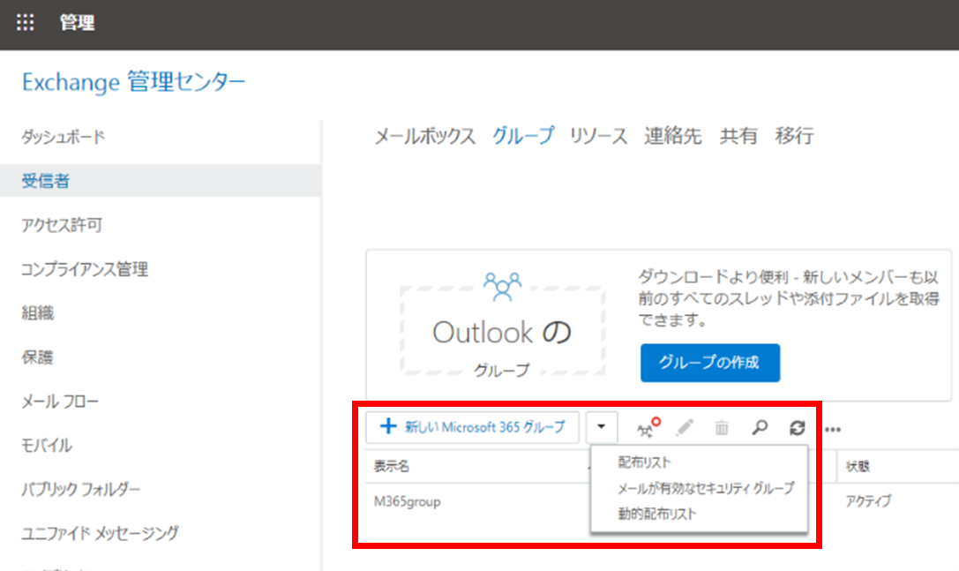Open アクセス許可 in the sidebar
Screen dimensions: 959x571
[62, 225]
